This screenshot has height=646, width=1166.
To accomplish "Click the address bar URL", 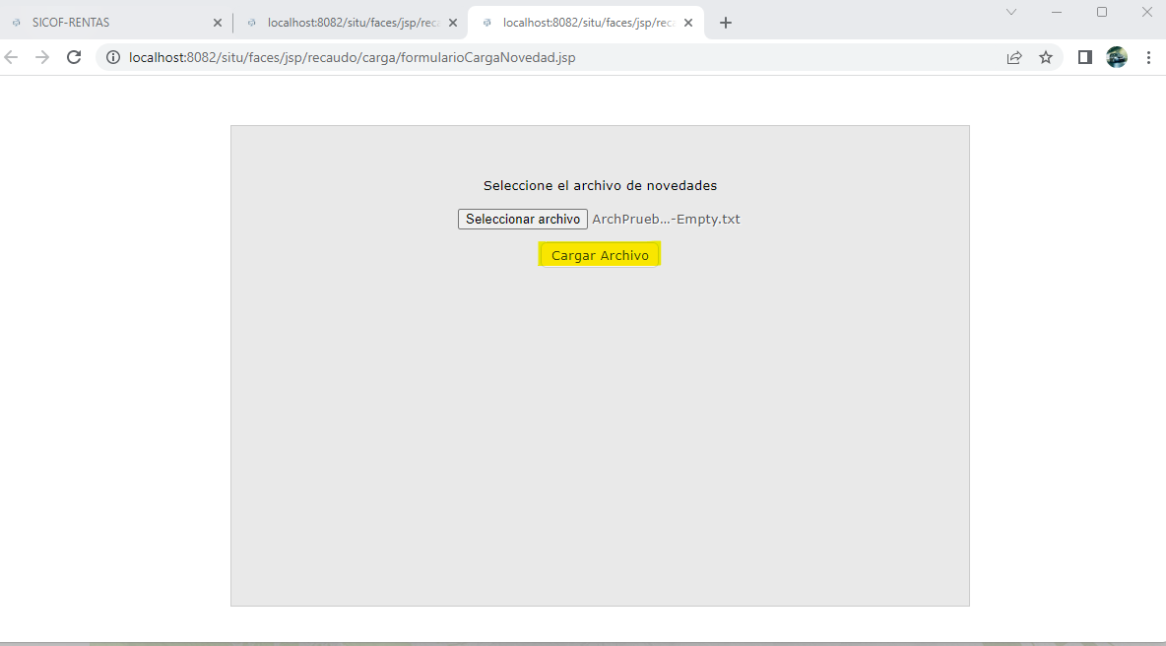I will click(x=352, y=57).
